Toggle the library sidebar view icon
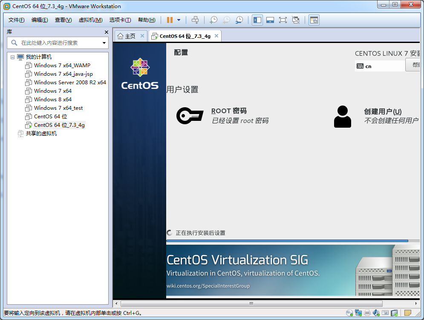 [x=257, y=20]
